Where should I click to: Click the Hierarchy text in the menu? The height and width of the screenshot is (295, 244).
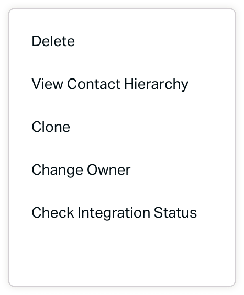pyautogui.click(x=156, y=85)
